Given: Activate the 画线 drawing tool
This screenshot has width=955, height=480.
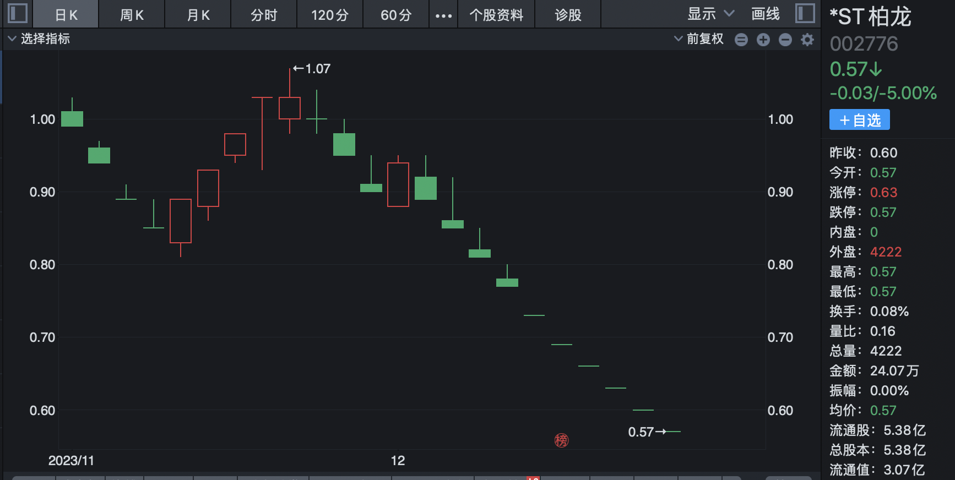Looking at the screenshot, I should 766,14.
